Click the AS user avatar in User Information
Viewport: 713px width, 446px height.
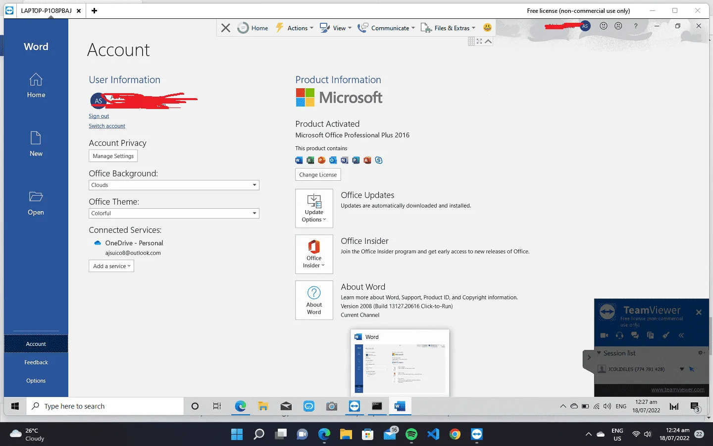98,101
